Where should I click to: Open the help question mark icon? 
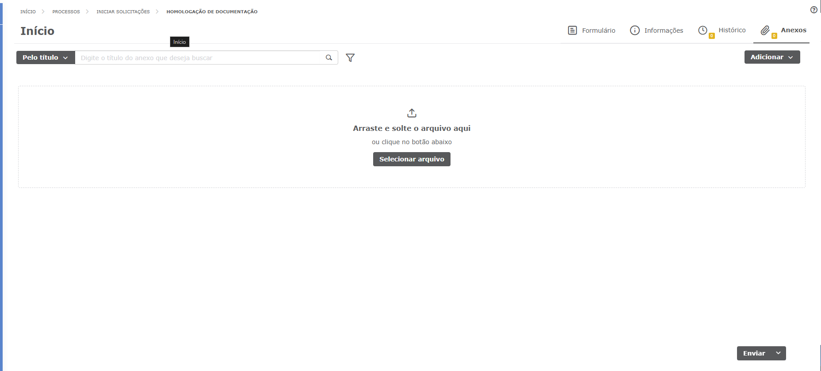point(813,10)
